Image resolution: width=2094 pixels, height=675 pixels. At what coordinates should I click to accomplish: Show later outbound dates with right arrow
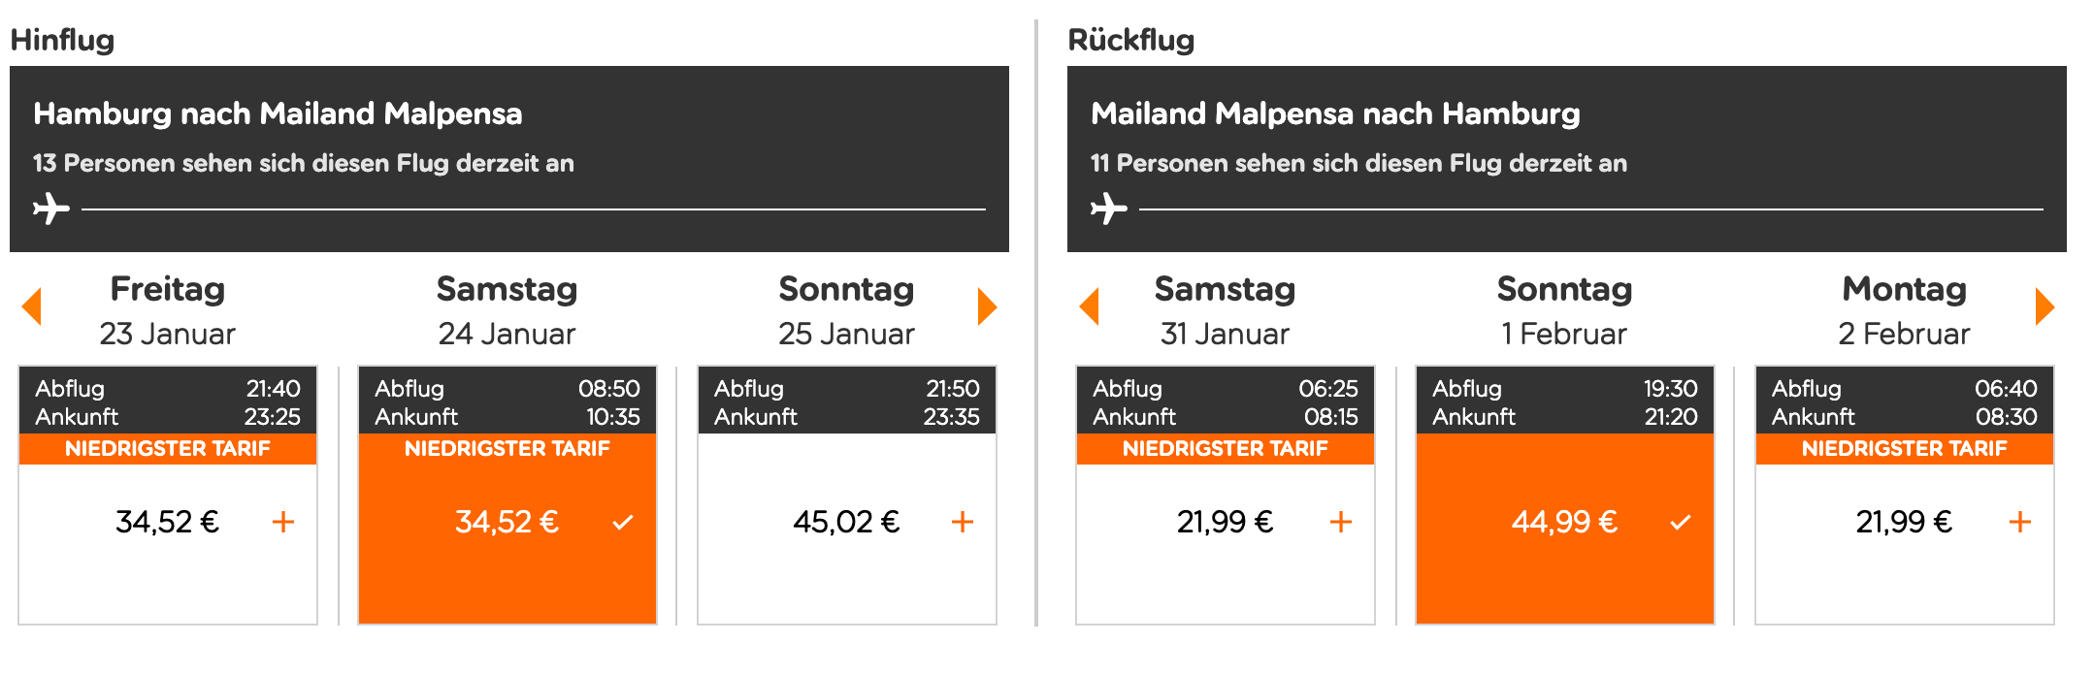point(987,307)
